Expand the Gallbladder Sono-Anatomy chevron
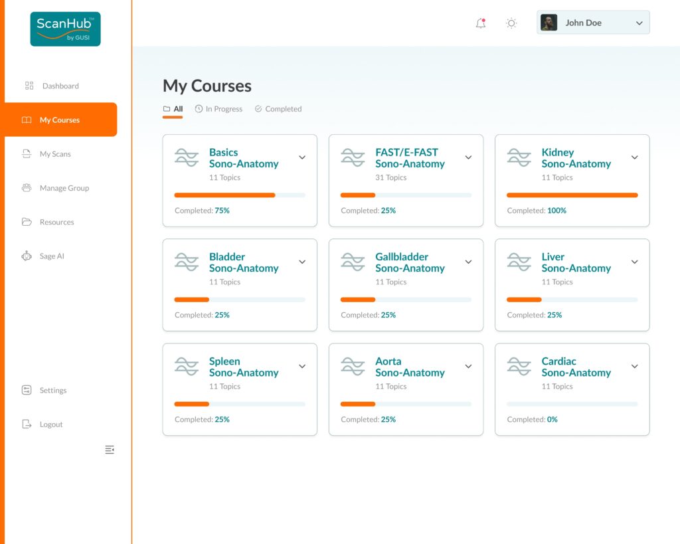 click(468, 262)
